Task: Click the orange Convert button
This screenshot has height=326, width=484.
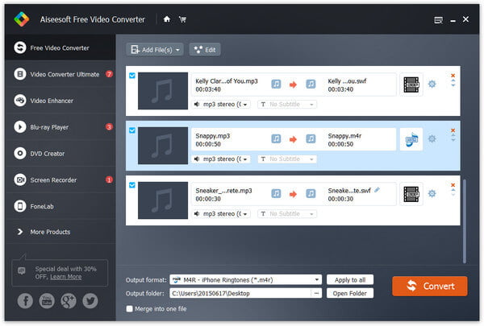Action: click(430, 286)
